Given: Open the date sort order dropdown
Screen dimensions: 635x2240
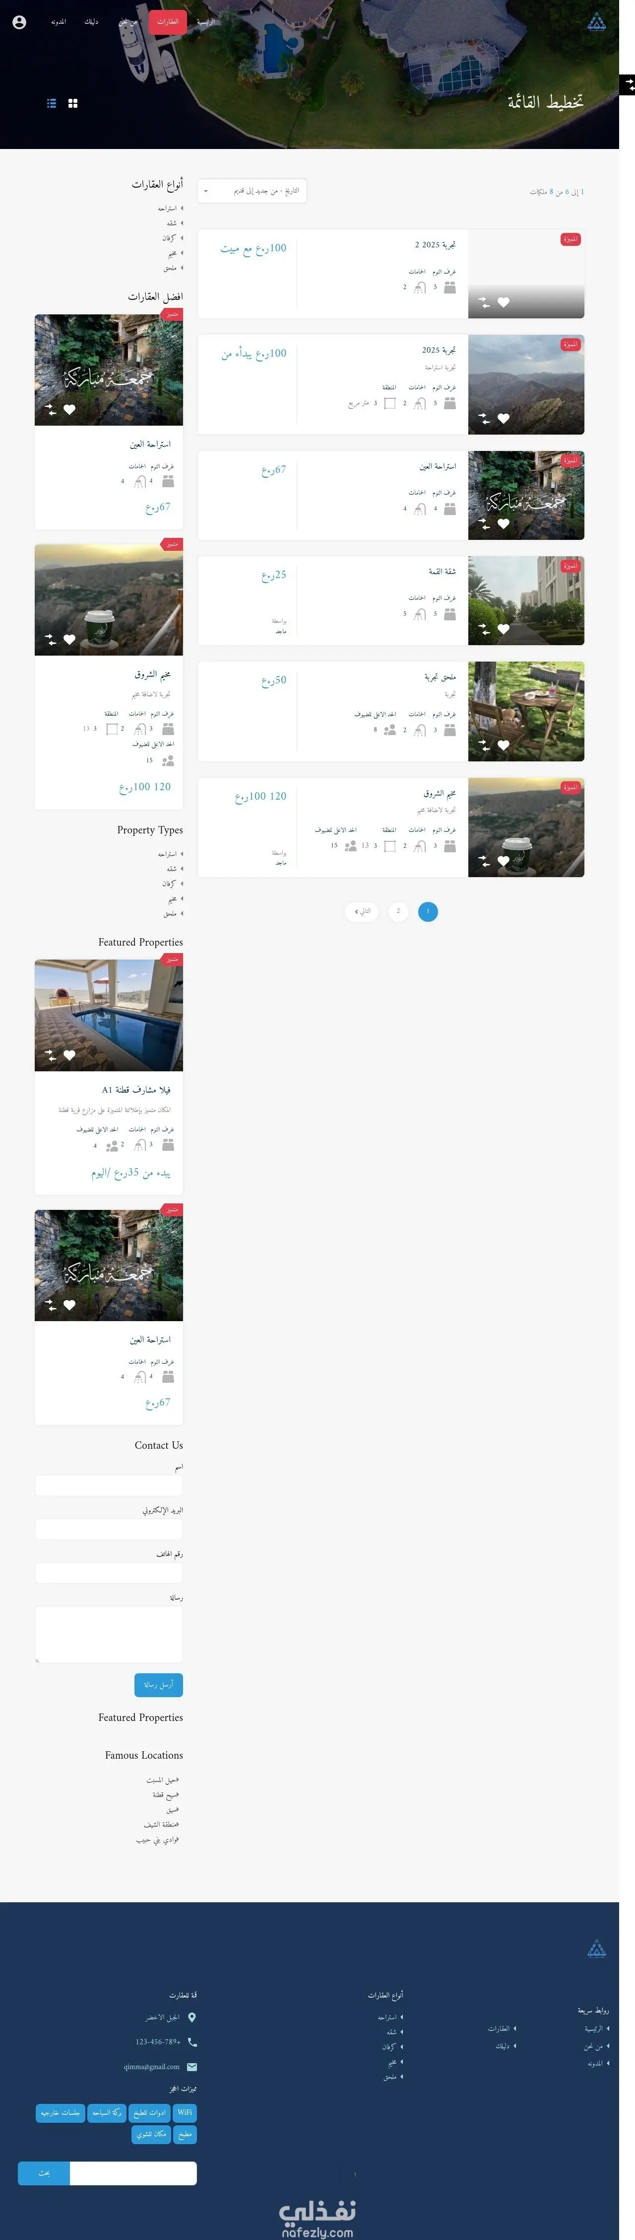Looking at the screenshot, I should pyautogui.click(x=252, y=191).
